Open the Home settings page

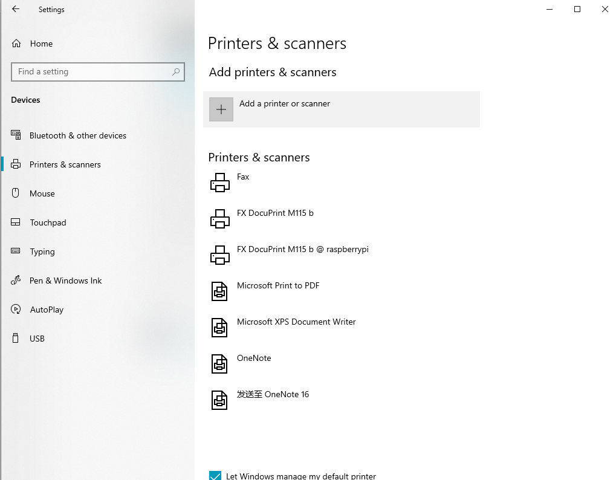41,44
